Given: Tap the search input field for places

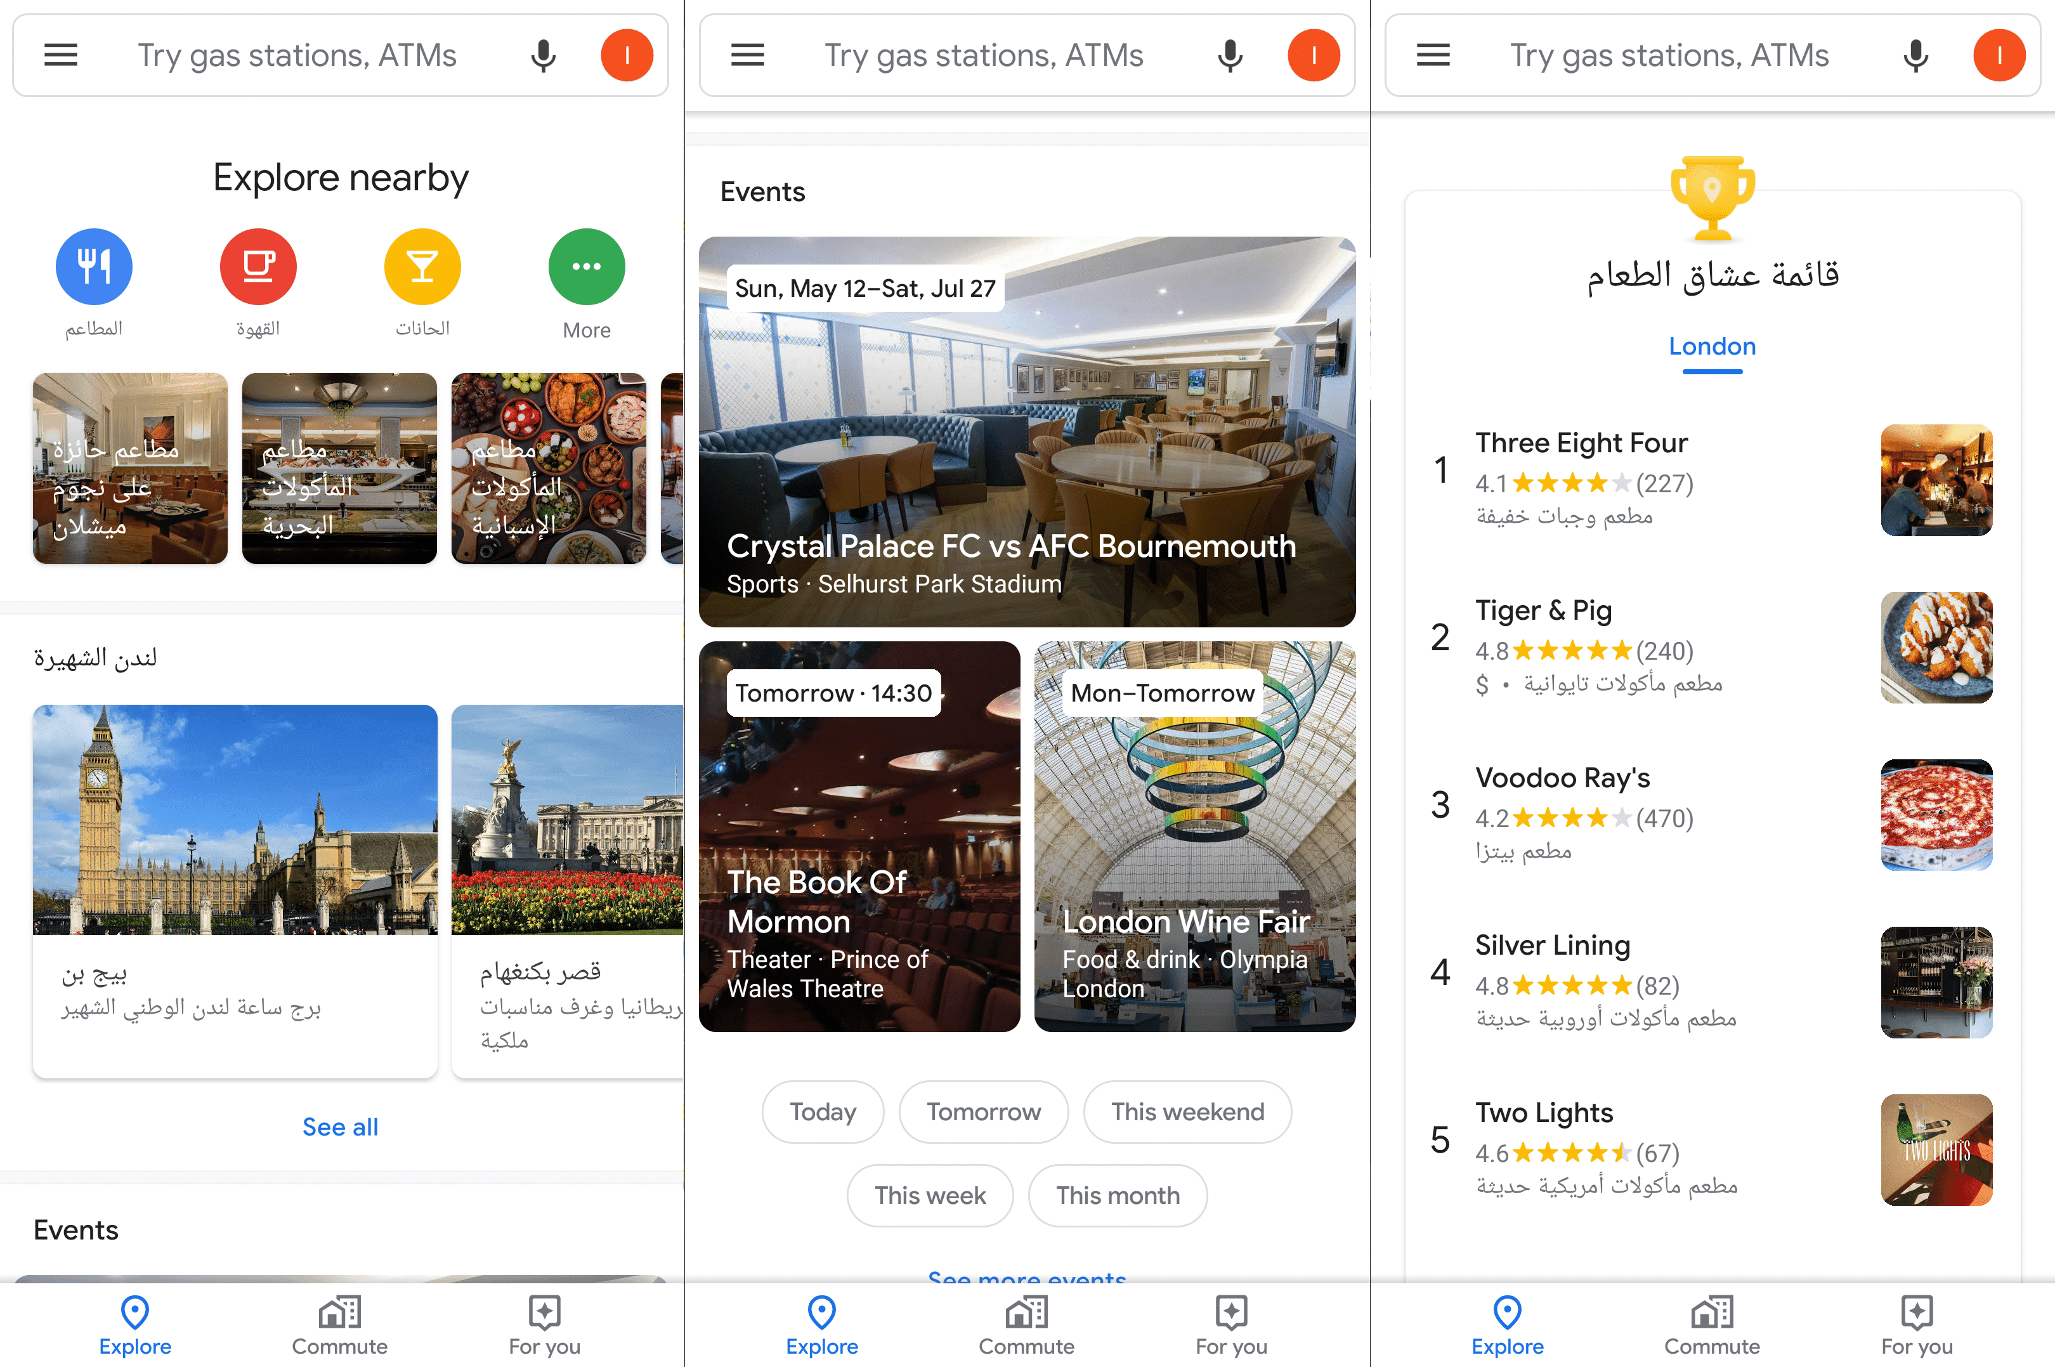Looking at the screenshot, I should tap(305, 55).
